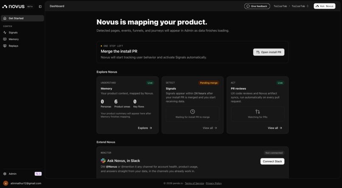The image size is (342, 188).
Task: Open the Admin section
Action: tap(12, 174)
